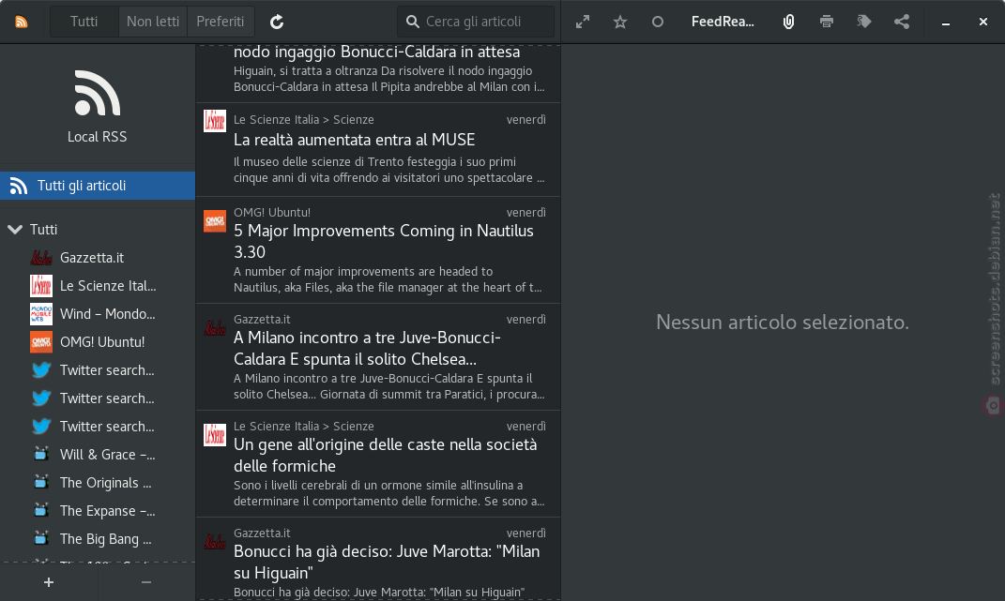This screenshot has height=601, width=1005.
Task: Click the Le Scienze thumbnail on the MUSE article
Action: [215, 120]
